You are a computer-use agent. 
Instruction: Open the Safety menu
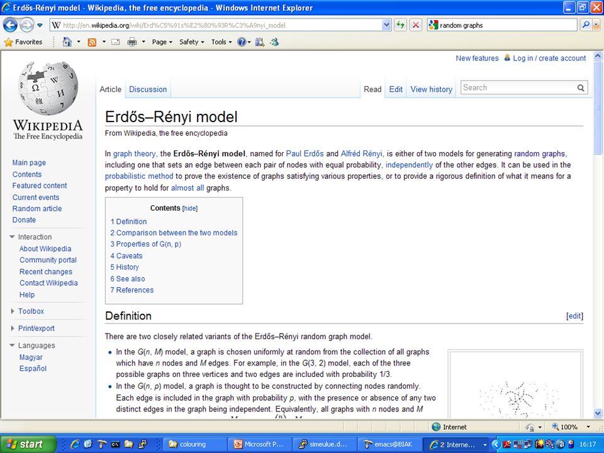tap(191, 42)
